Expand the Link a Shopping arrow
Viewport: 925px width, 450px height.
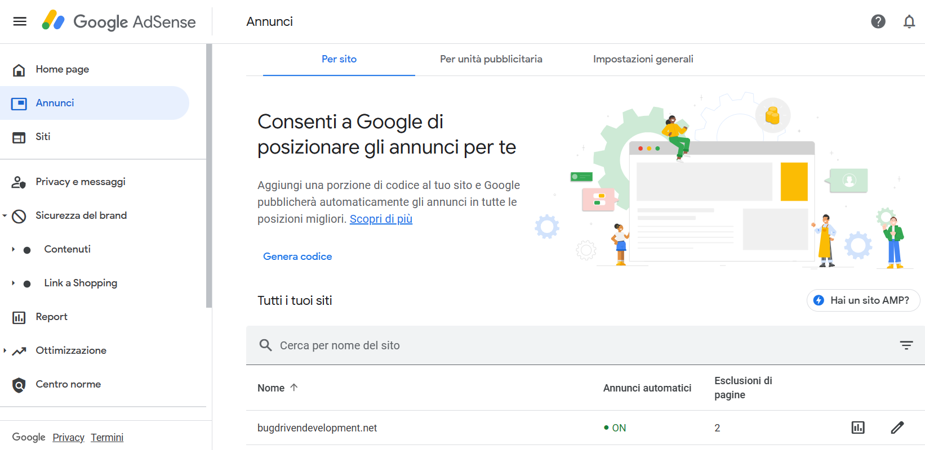(x=14, y=283)
